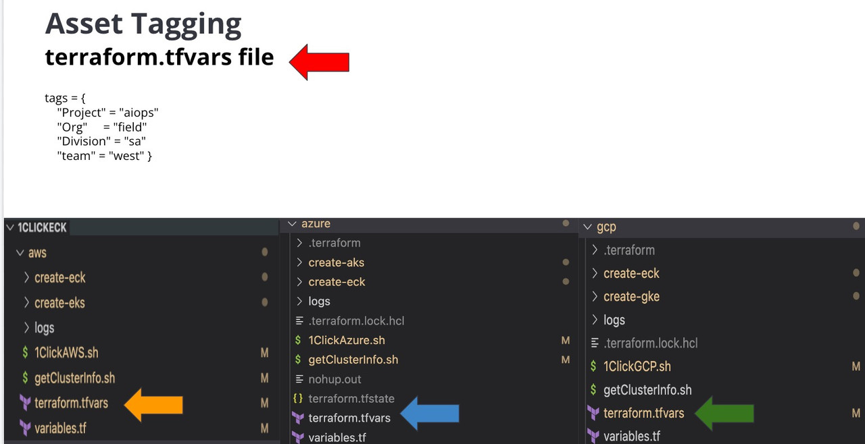Click the file icon next to nohup.out
The image size is (865, 444).
298,379
